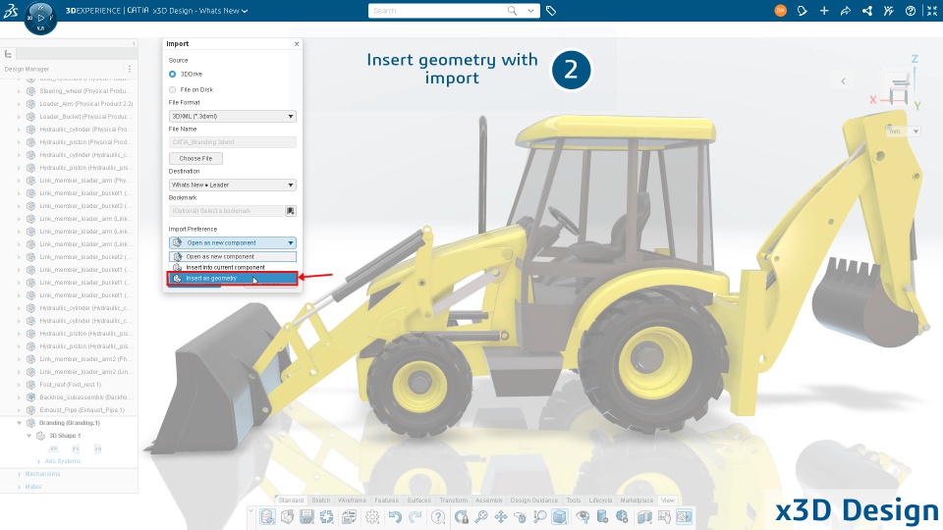Expand the Mechanisms section
Screen dimensions: 943x530
(x=20, y=474)
